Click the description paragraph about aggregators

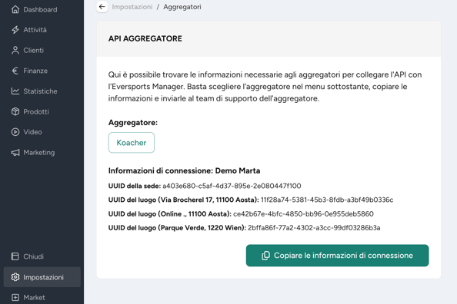click(x=265, y=87)
